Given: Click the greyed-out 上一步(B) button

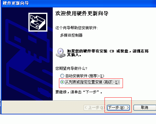Looking at the screenshot, I should 95,108.
